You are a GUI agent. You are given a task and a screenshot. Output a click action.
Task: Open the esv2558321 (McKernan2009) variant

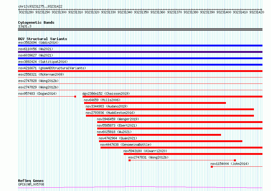41,74
